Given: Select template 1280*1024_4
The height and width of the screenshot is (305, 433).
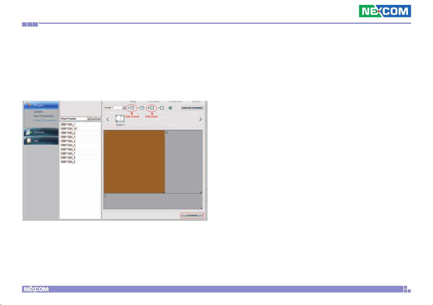Looking at the screenshot, I should point(80,141).
